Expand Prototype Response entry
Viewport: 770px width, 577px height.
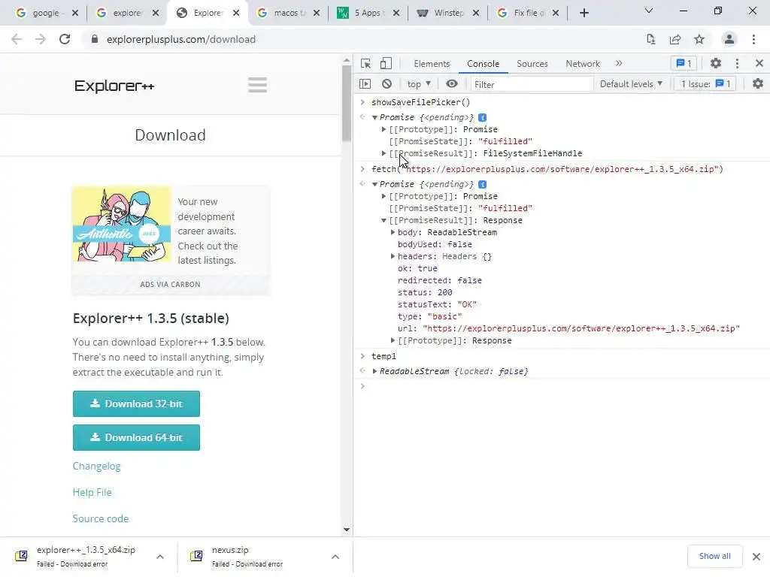click(393, 340)
